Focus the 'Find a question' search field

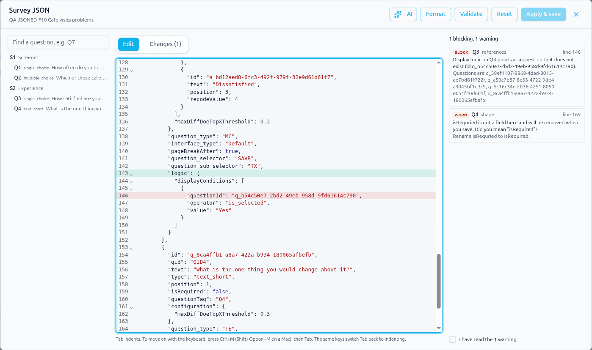(58, 42)
